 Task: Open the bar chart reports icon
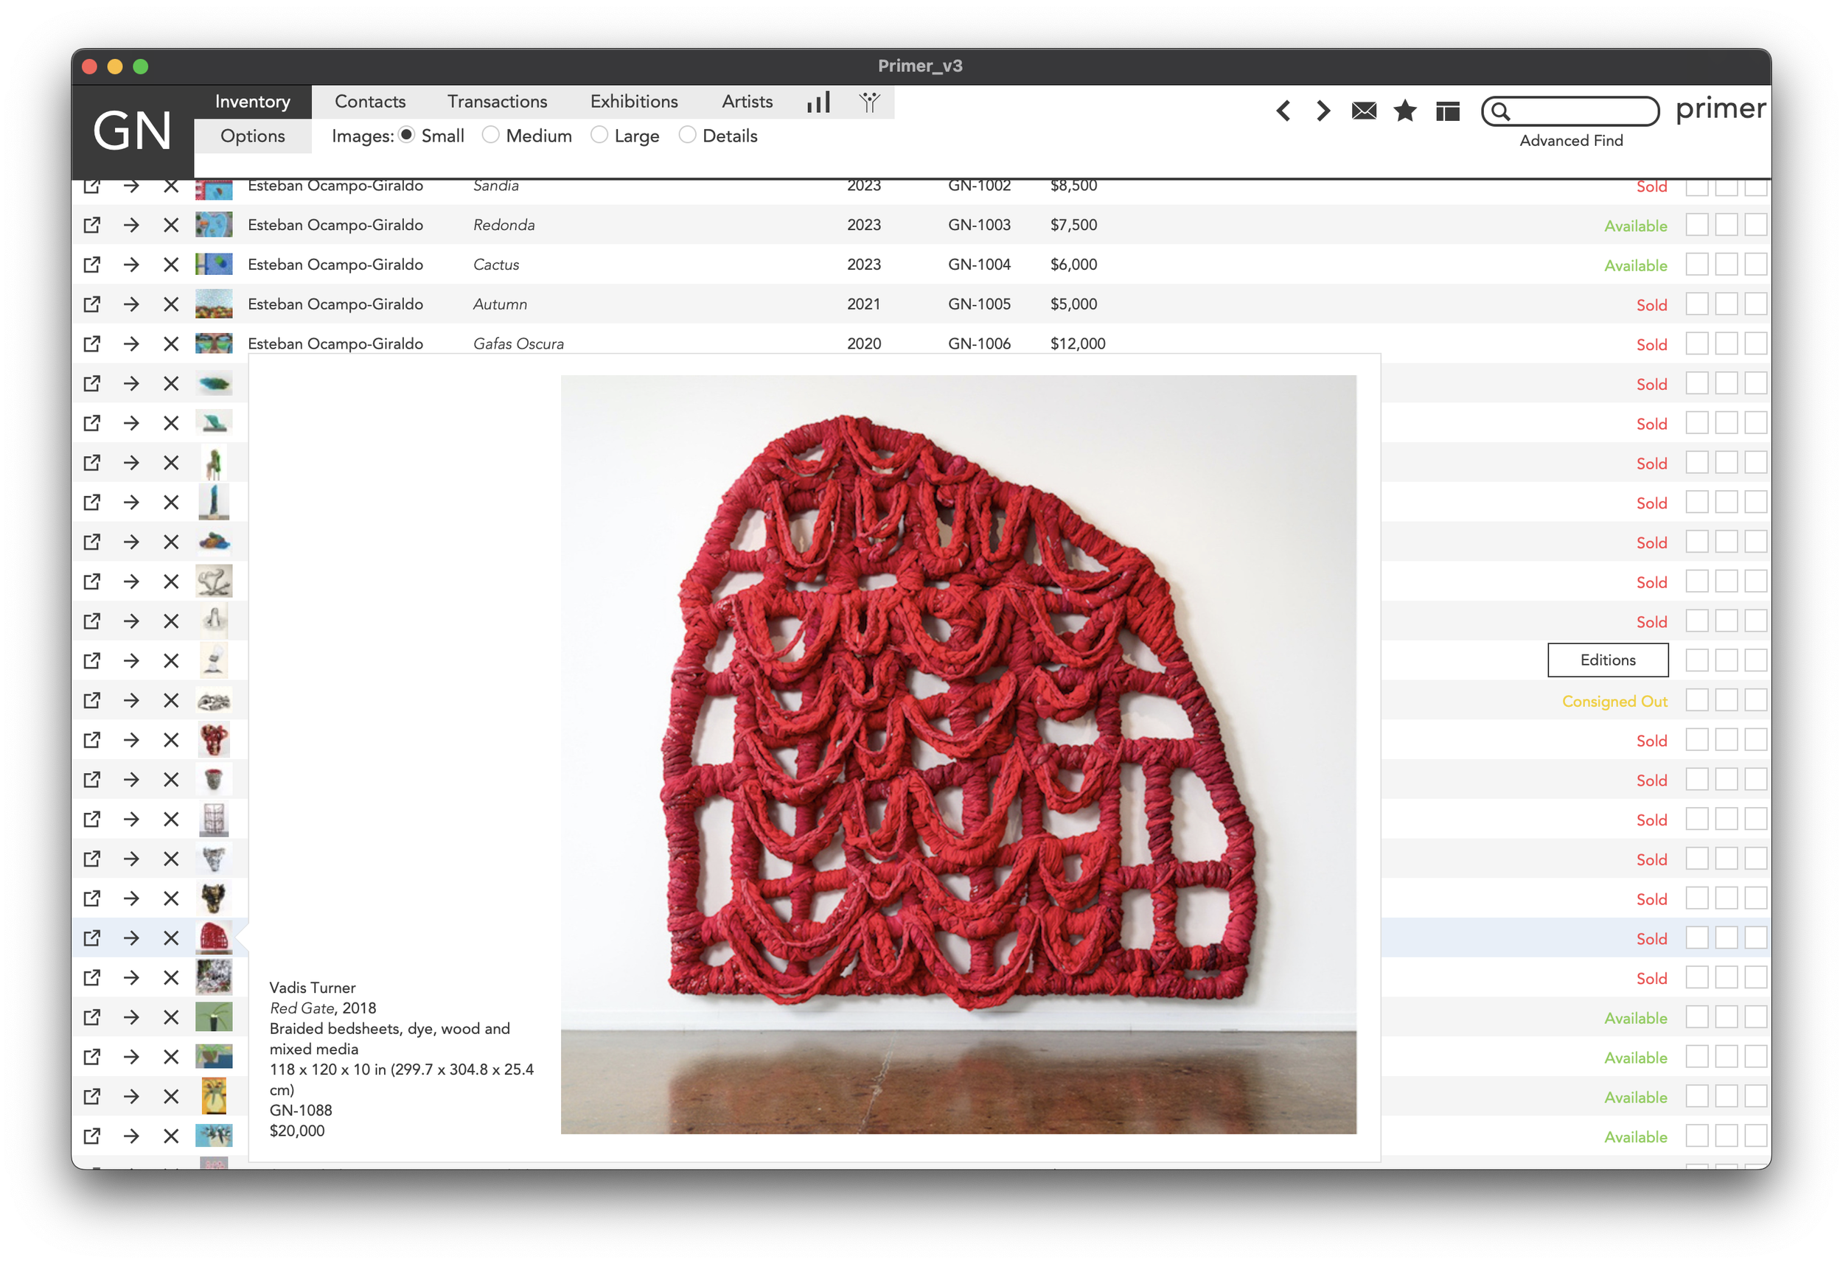tap(818, 102)
